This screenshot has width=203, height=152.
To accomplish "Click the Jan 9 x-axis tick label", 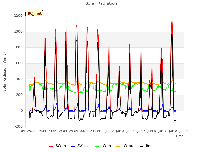I will 183,131.
